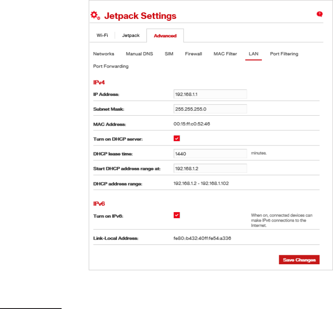Open the Networks sub-tab

click(104, 54)
